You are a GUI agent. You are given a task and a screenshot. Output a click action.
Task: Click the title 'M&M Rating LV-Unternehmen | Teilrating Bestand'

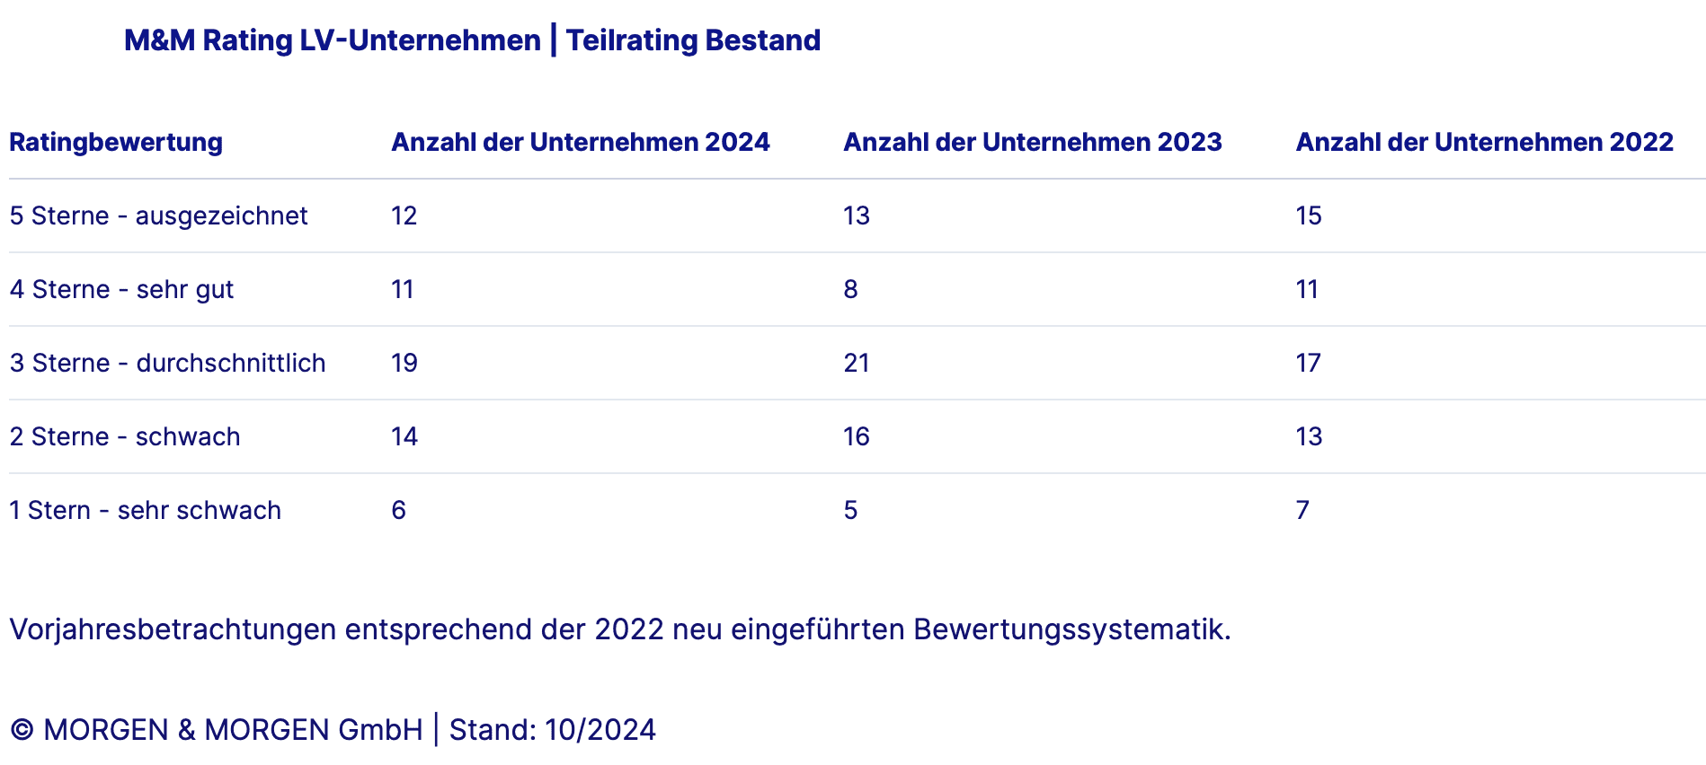[472, 40]
